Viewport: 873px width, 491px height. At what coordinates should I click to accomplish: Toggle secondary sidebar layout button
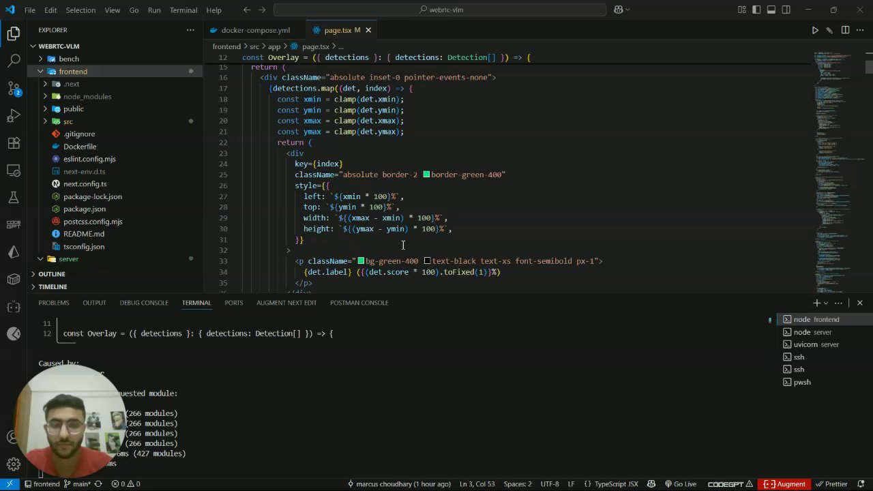[x=786, y=10]
